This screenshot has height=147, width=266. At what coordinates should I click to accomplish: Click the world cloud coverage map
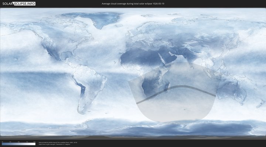[x=133, y=73]
